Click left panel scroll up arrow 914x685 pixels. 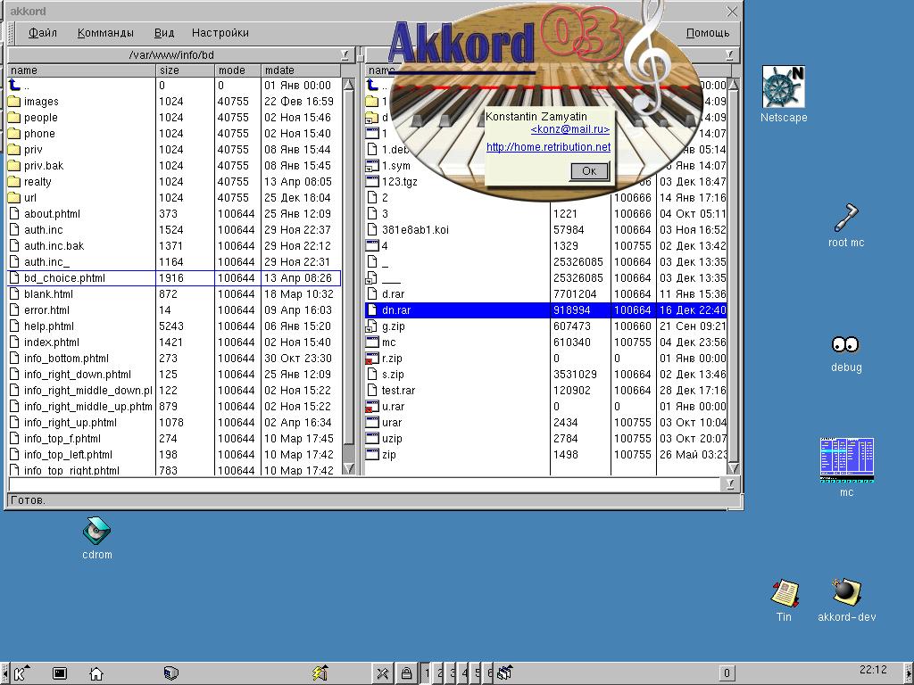(x=349, y=85)
